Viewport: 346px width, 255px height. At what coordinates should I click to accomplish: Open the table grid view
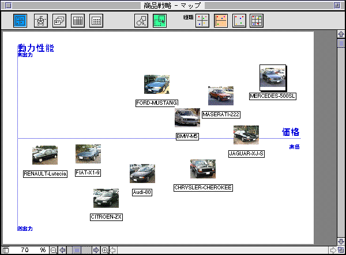coord(78,21)
